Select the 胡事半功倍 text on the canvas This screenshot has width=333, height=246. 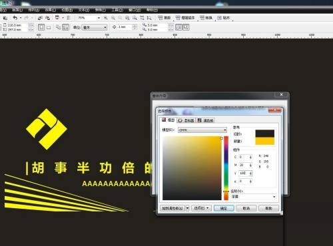(x=89, y=168)
